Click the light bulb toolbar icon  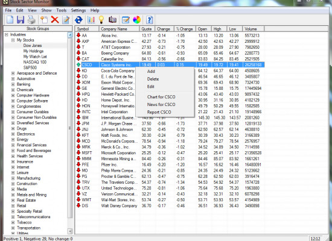[x=101, y=20]
